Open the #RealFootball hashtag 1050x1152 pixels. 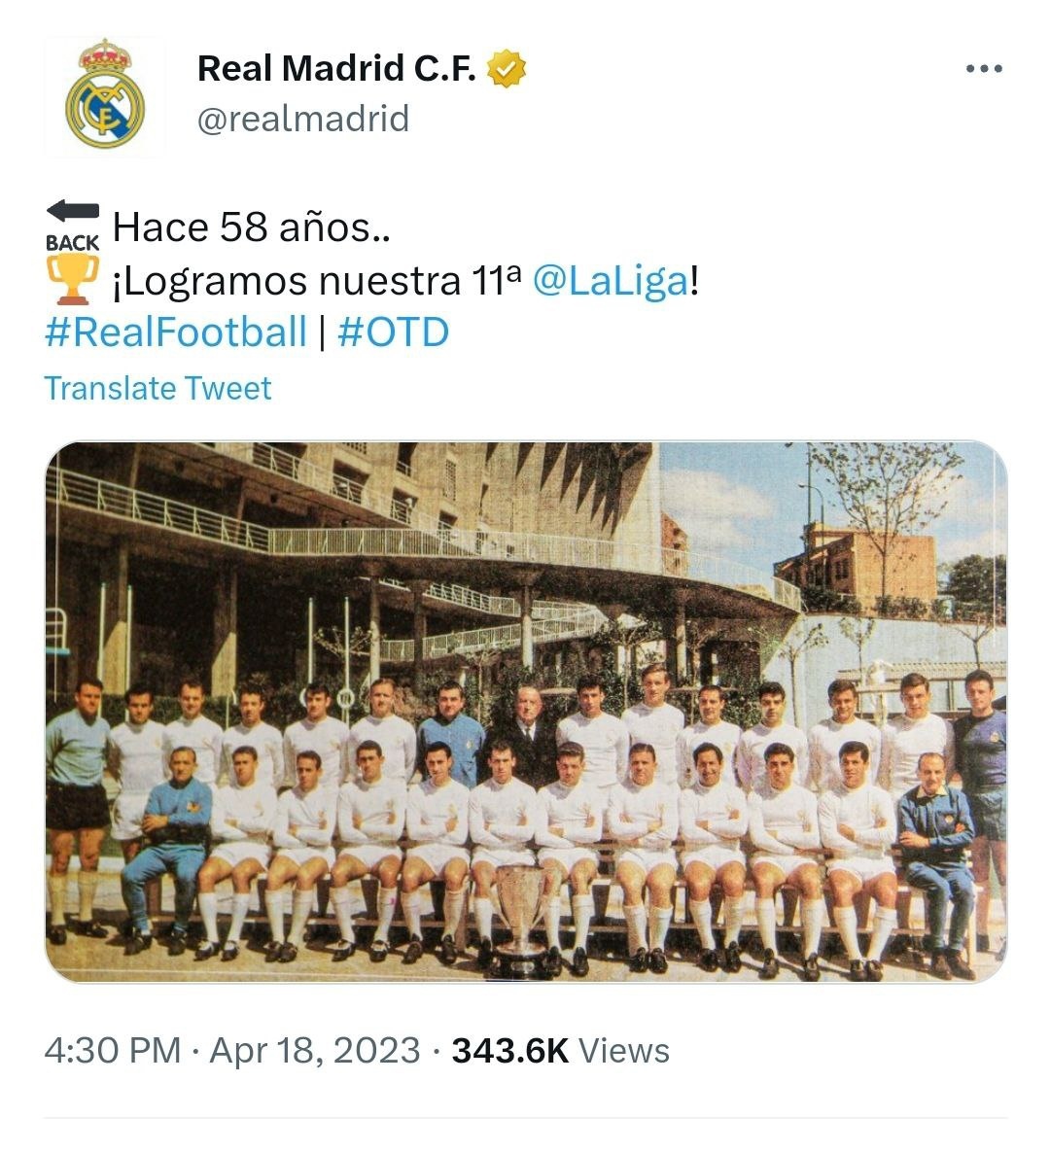[x=176, y=332]
